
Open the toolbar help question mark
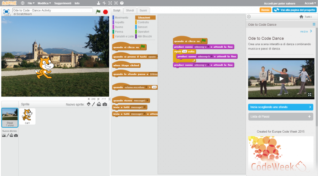[x=122, y=3]
